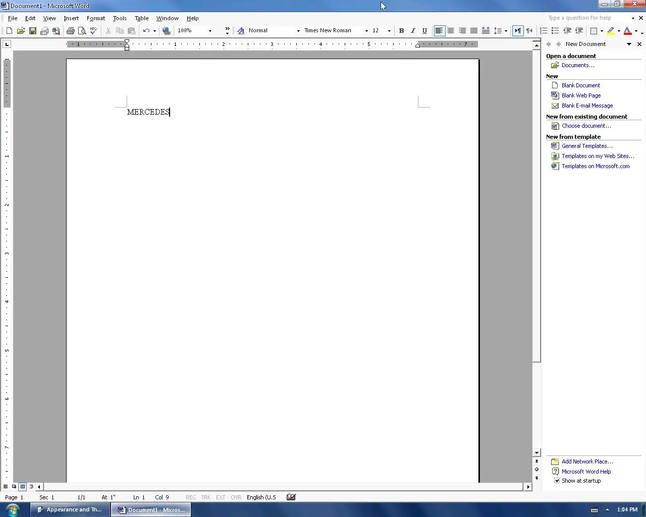Open the Table menu
Viewport: 646px width, 517px height.
pyautogui.click(x=141, y=18)
